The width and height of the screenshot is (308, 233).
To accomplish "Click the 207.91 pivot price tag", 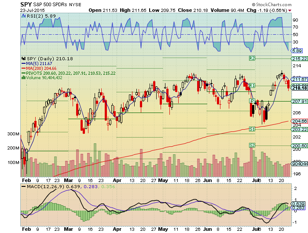I will click(299, 101).
